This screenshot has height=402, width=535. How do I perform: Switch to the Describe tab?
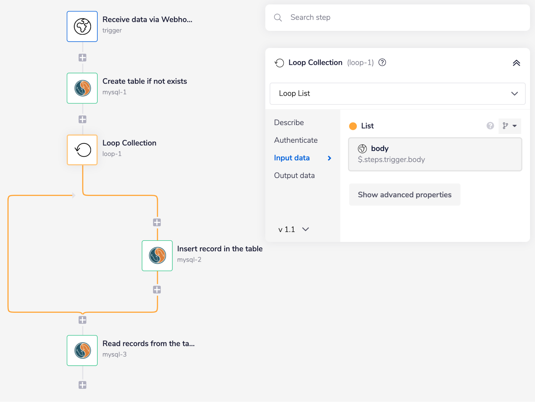(x=289, y=122)
